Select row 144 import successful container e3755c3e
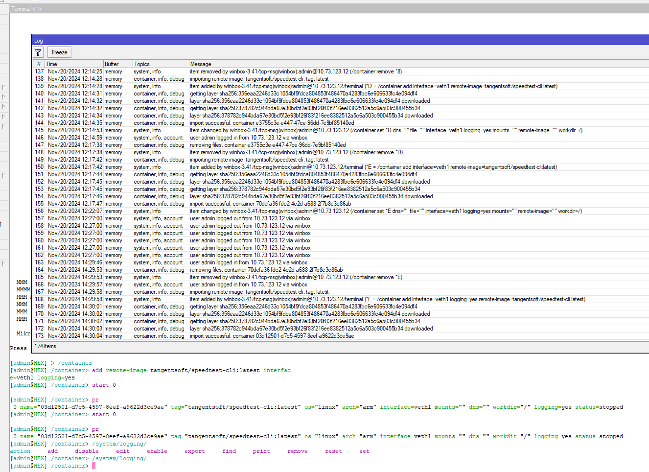649x472 pixels. click(341, 123)
